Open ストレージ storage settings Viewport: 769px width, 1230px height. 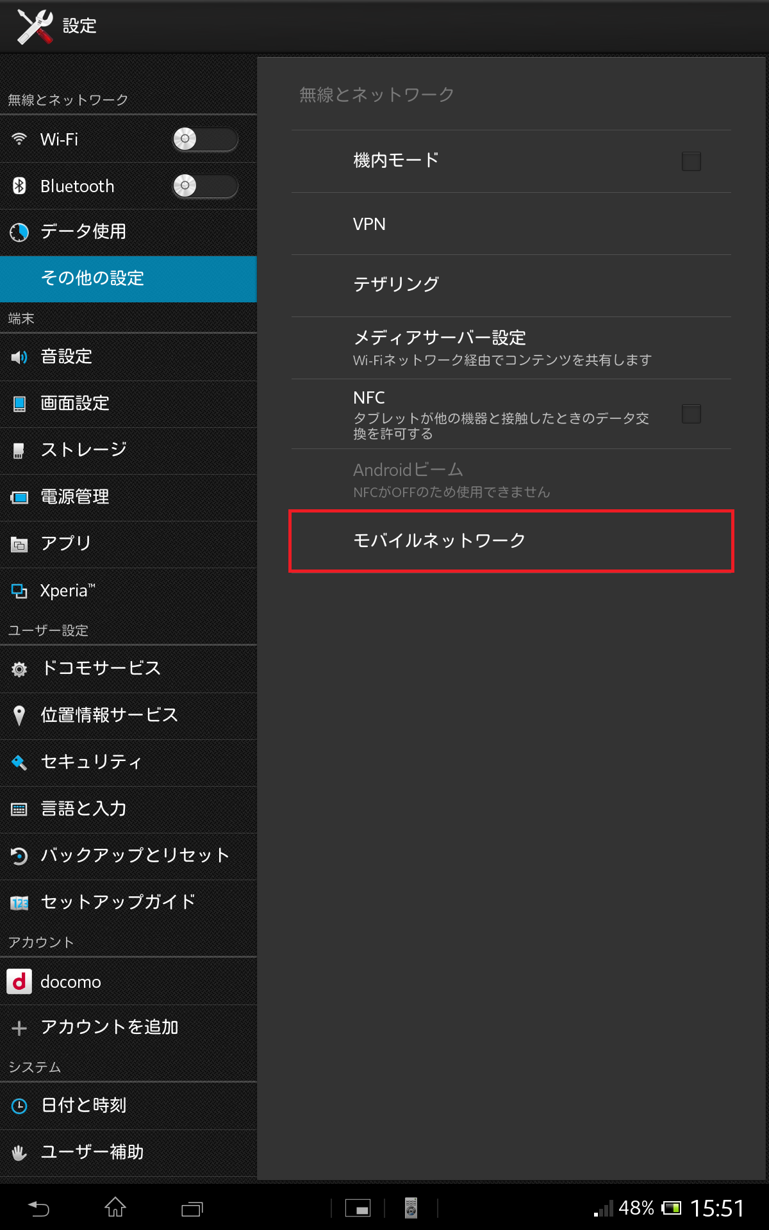(x=128, y=450)
